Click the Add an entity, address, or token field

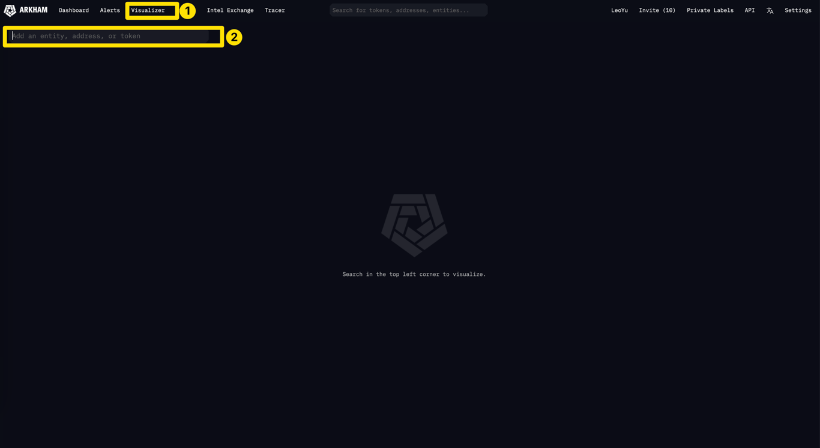click(109, 36)
